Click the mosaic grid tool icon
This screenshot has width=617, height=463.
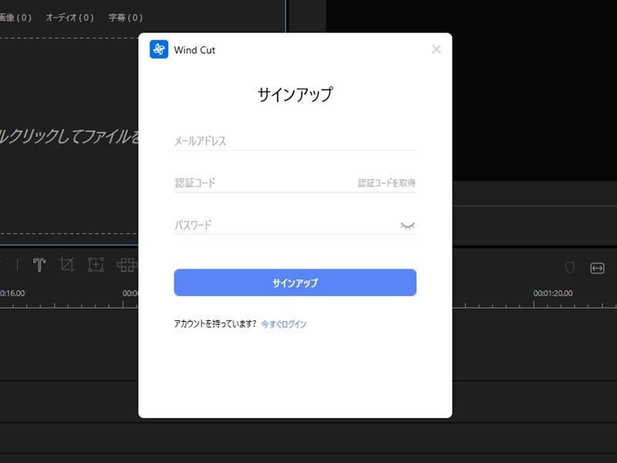[x=126, y=265]
